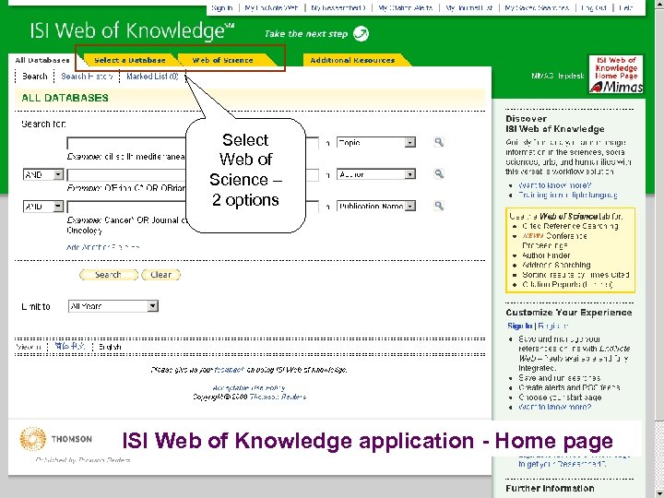Screen dimensions: 664x498
Task: Click the feedback link in the footer
Action: pos(229,370)
